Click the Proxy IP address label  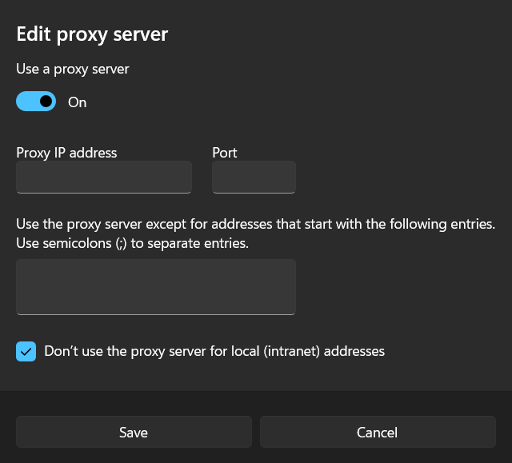(x=66, y=153)
